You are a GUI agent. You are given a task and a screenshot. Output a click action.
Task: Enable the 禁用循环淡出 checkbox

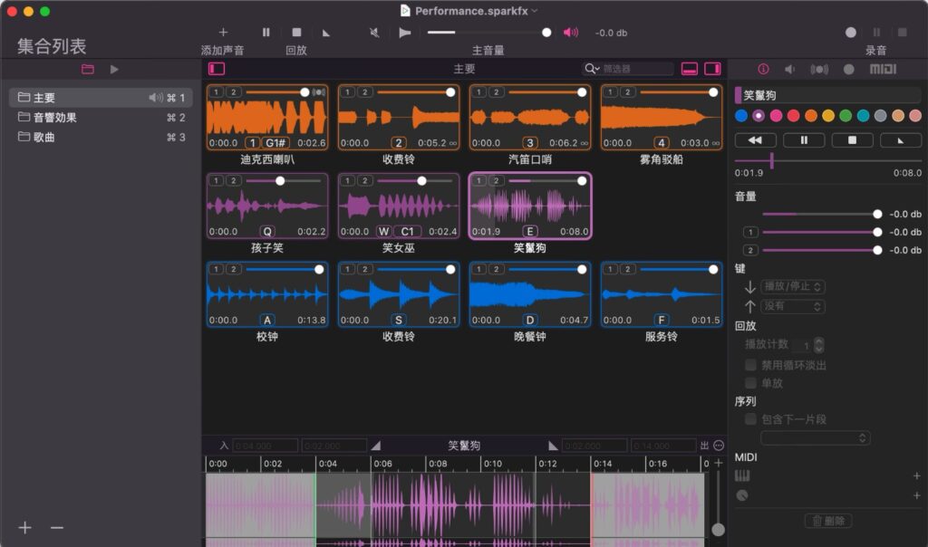pyautogui.click(x=750, y=365)
